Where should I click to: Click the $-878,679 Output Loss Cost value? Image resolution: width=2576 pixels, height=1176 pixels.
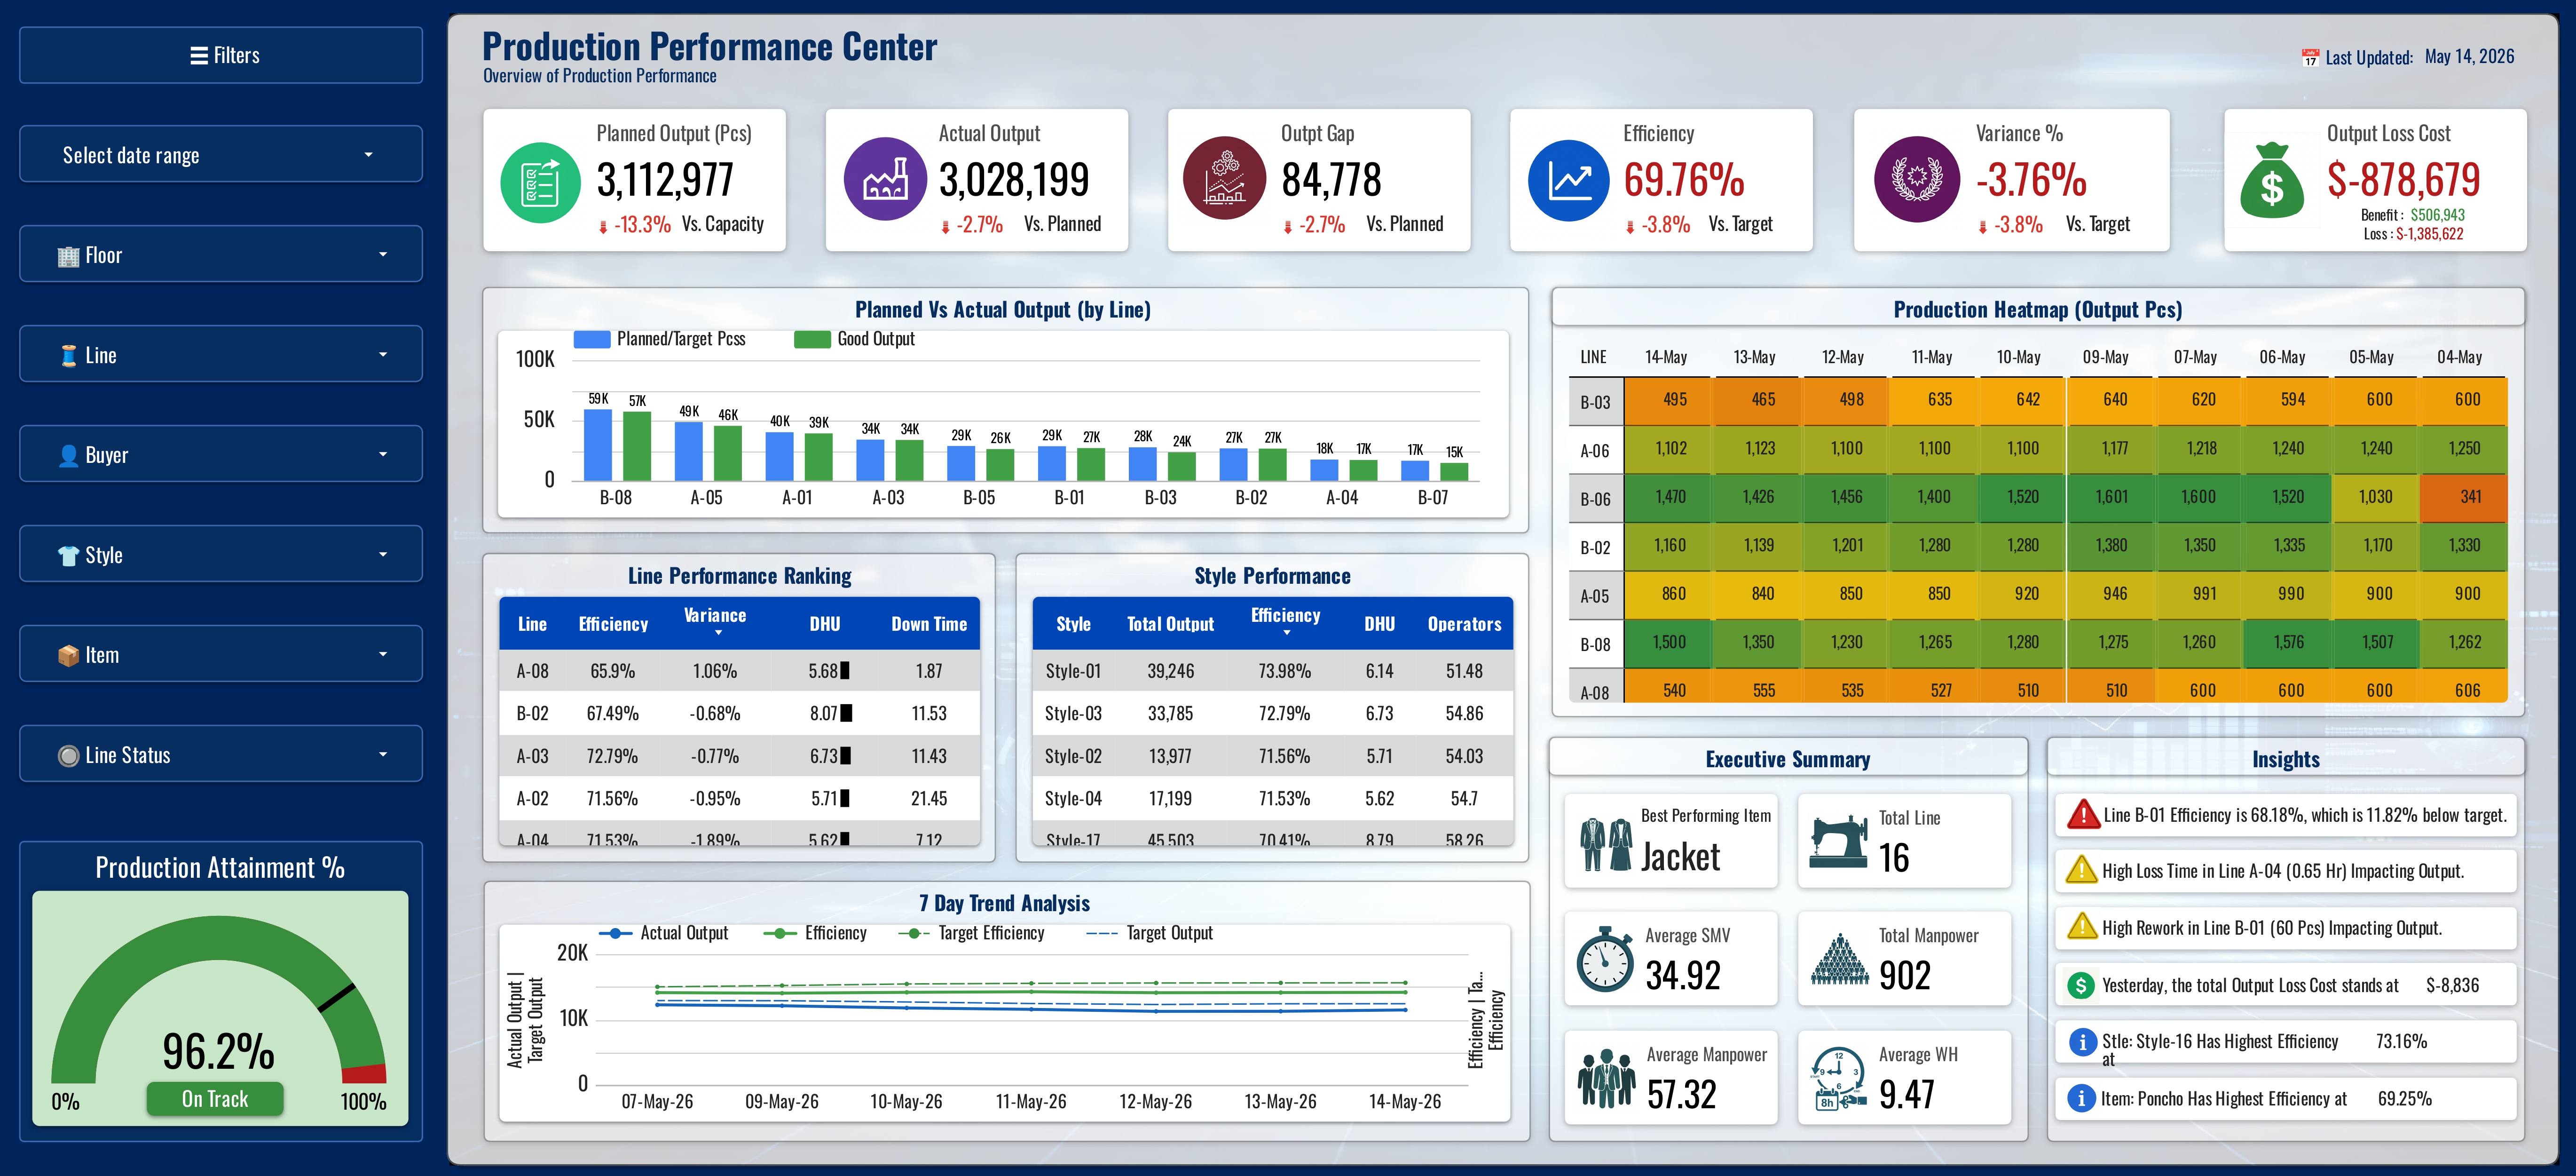tap(2403, 180)
